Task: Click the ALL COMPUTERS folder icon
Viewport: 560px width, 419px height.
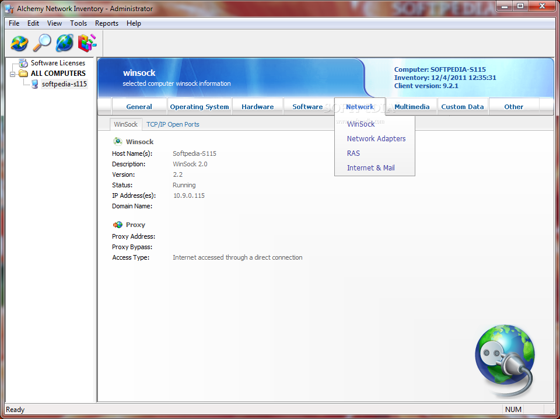Action: click(x=23, y=74)
